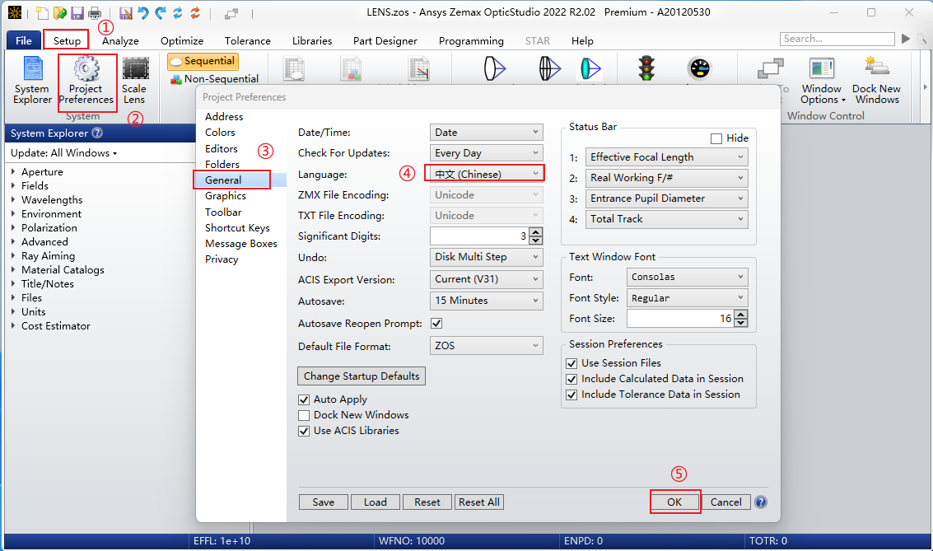933x551 pixels.
Task: Click the Print icon
Action: 95,12
